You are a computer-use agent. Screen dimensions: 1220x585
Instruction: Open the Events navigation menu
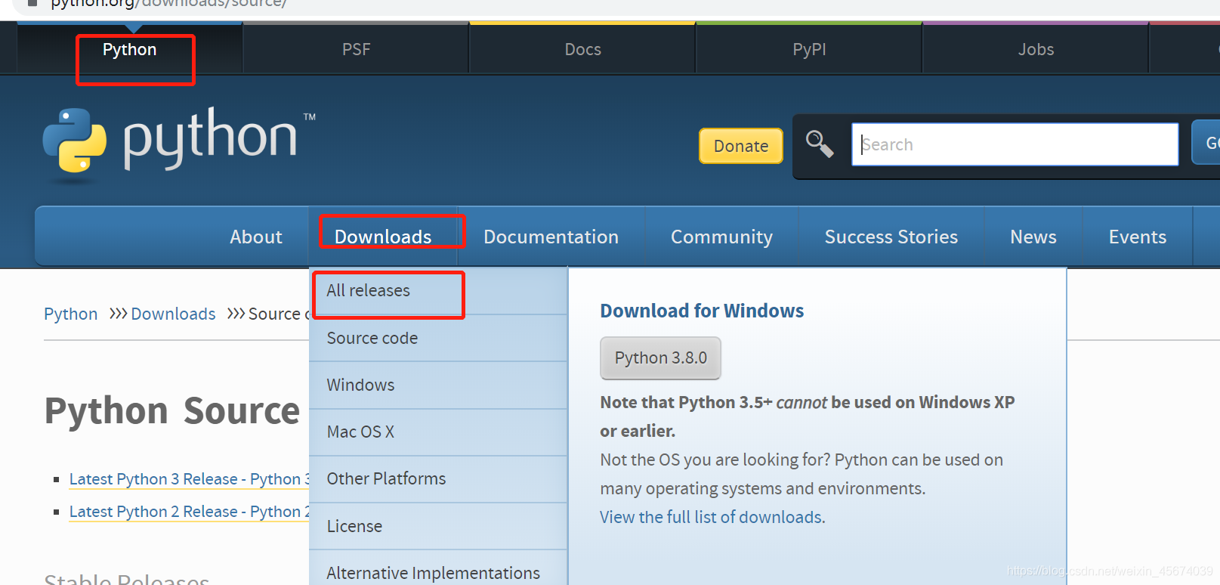click(1138, 237)
